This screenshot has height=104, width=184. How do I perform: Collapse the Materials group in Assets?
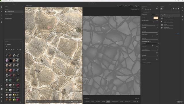coord(8,53)
